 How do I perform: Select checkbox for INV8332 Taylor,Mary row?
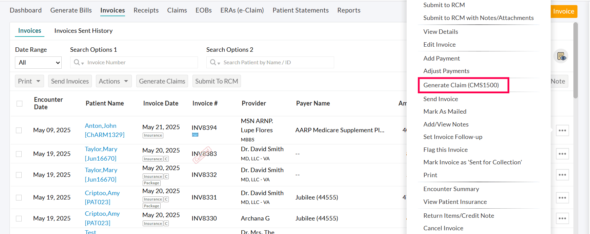pyautogui.click(x=19, y=175)
